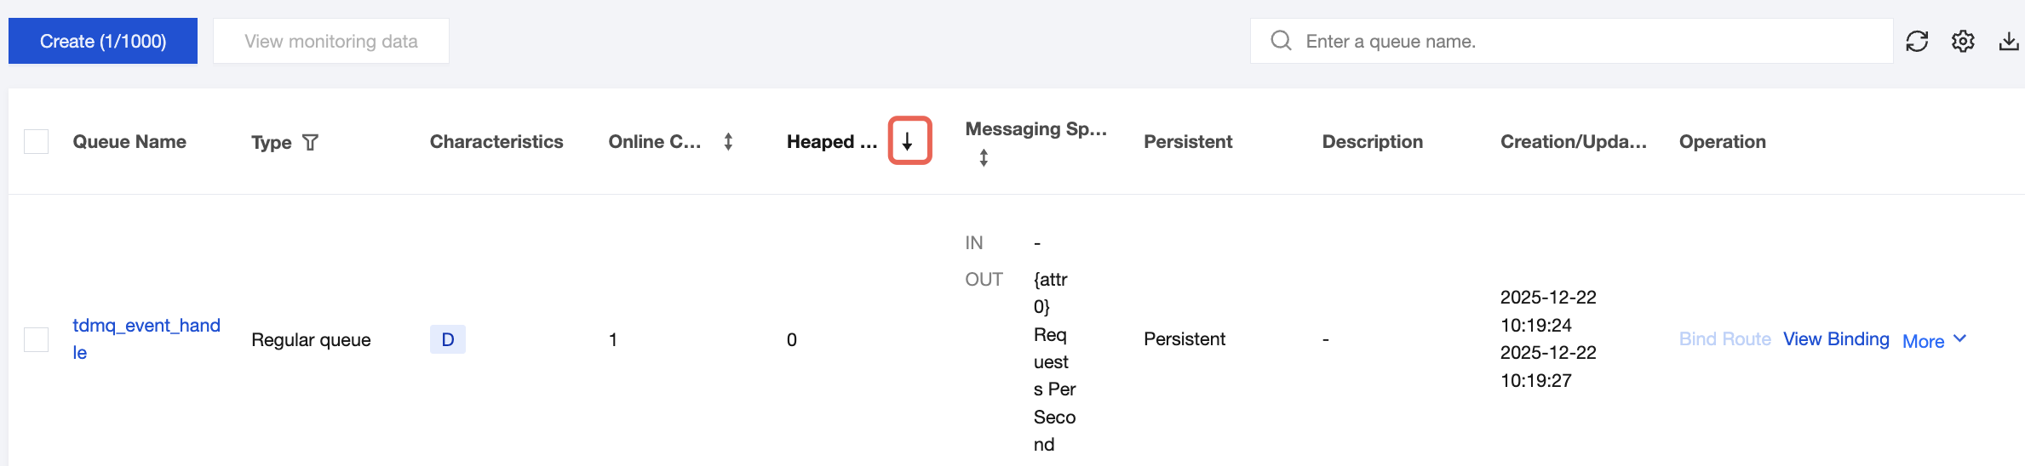Check the tdmq_event_handle row checkbox

(x=37, y=339)
